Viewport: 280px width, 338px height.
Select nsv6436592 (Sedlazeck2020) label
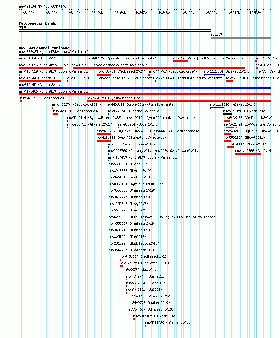pyautogui.click(x=45, y=98)
